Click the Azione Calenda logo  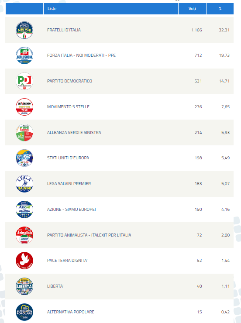[24, 210]
